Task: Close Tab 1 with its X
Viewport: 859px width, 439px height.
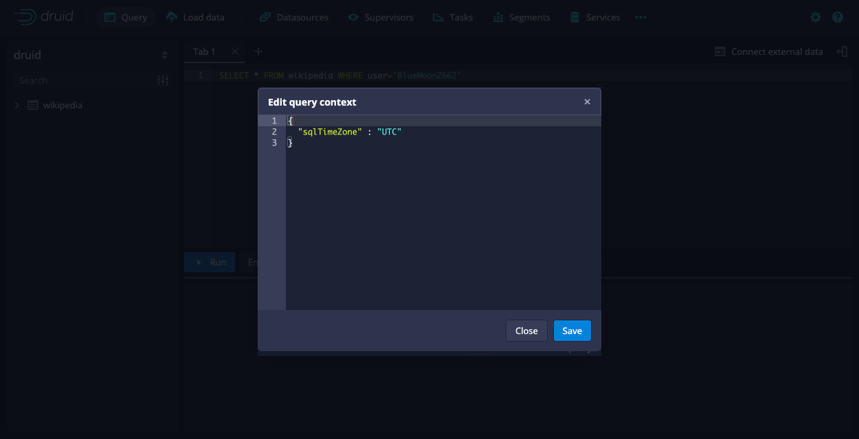Action: [235, 51]
